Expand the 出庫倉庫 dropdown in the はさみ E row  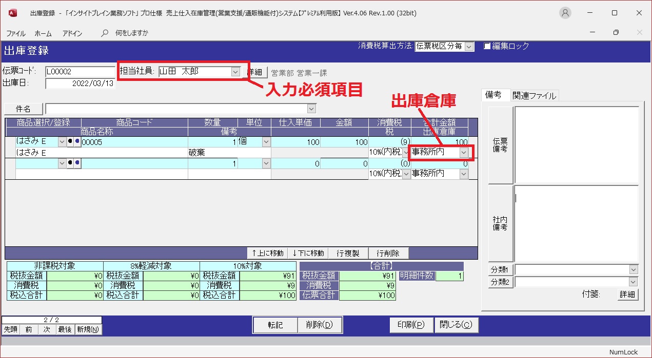pyautogui.click(x=464, y=153)
